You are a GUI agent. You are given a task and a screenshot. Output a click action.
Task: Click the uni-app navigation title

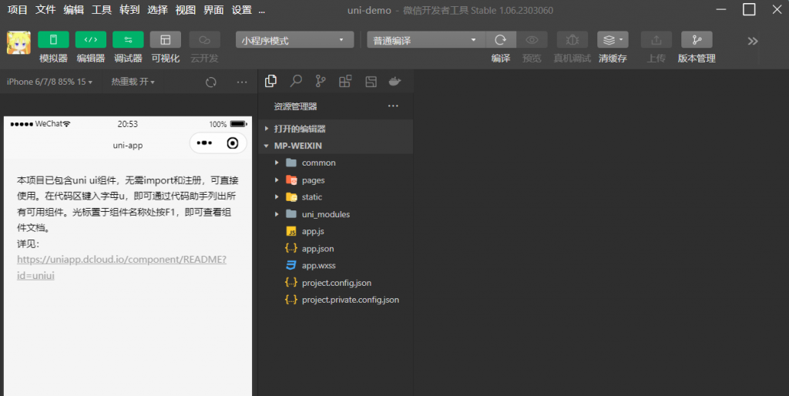click(x=128, y=146)
